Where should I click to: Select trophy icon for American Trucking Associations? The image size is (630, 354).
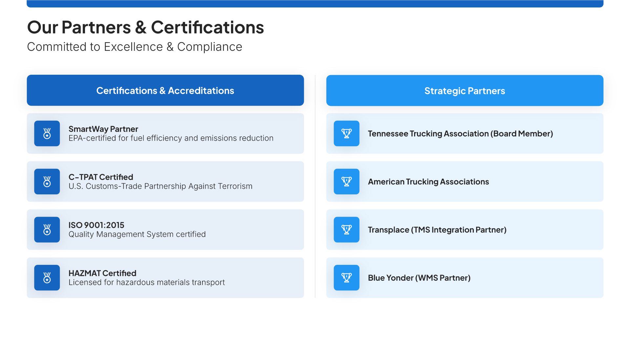(346, 182)
